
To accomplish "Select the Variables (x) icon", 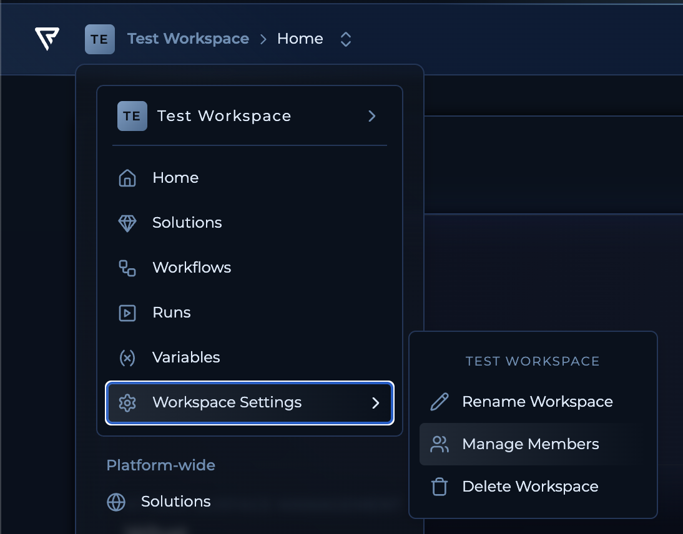I will point(127,357).
